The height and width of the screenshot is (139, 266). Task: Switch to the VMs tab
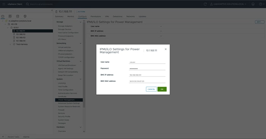tap(107, 16)
